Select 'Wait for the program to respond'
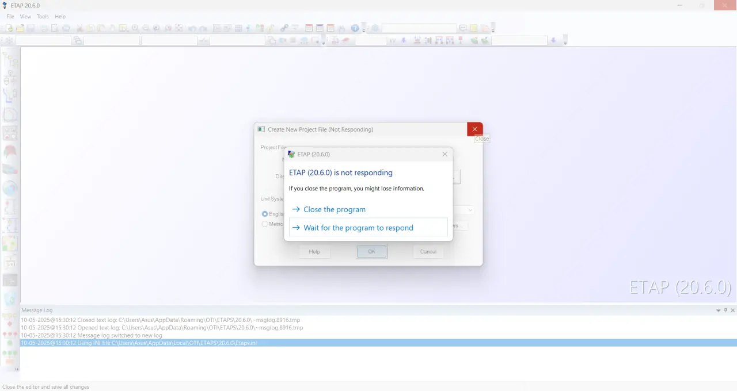 (x=368, y=227)
